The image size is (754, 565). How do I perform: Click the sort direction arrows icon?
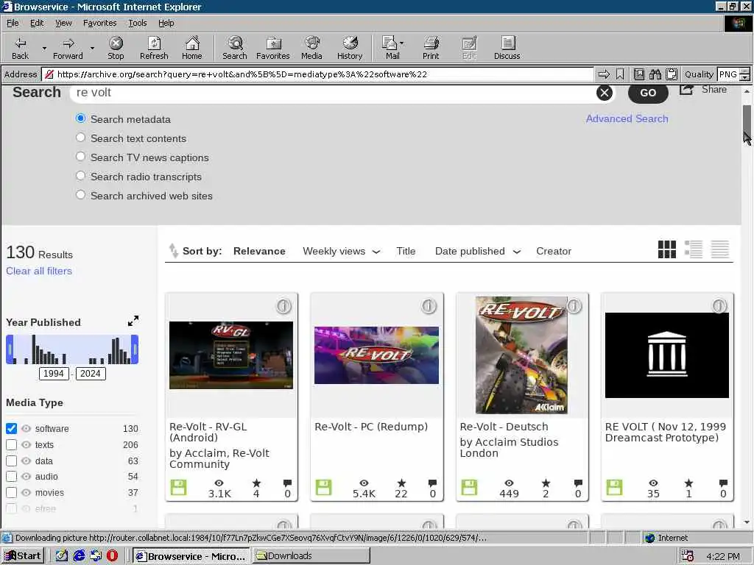click(x=173, y=250)
